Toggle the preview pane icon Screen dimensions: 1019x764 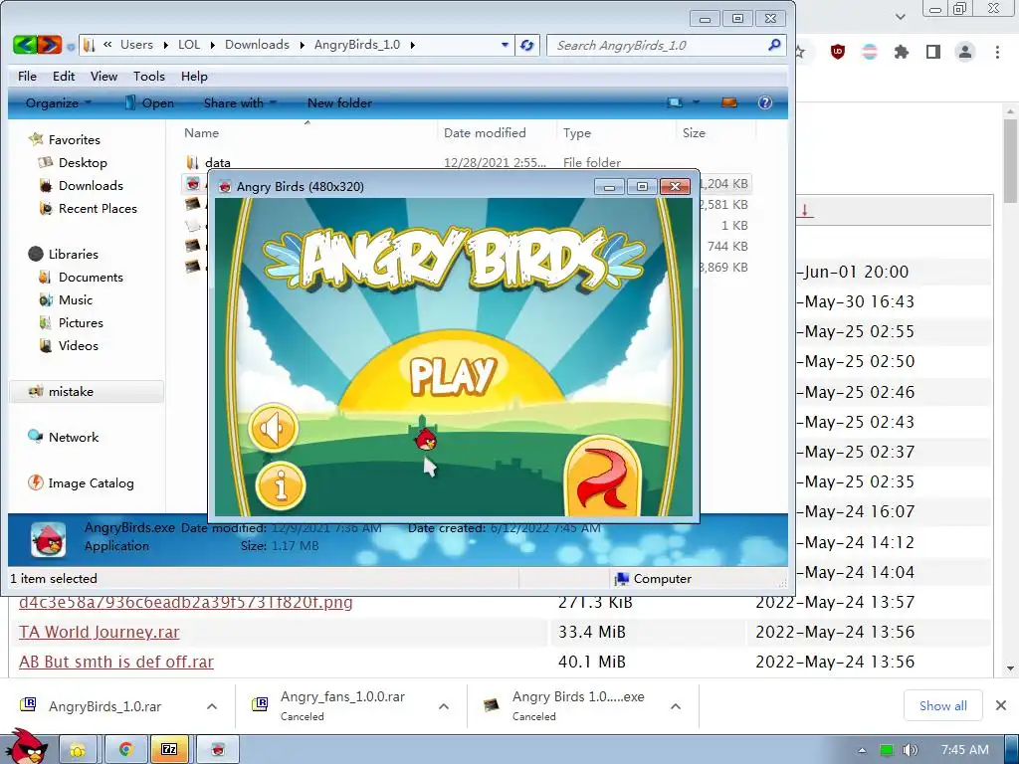click(x=729, y=102)
